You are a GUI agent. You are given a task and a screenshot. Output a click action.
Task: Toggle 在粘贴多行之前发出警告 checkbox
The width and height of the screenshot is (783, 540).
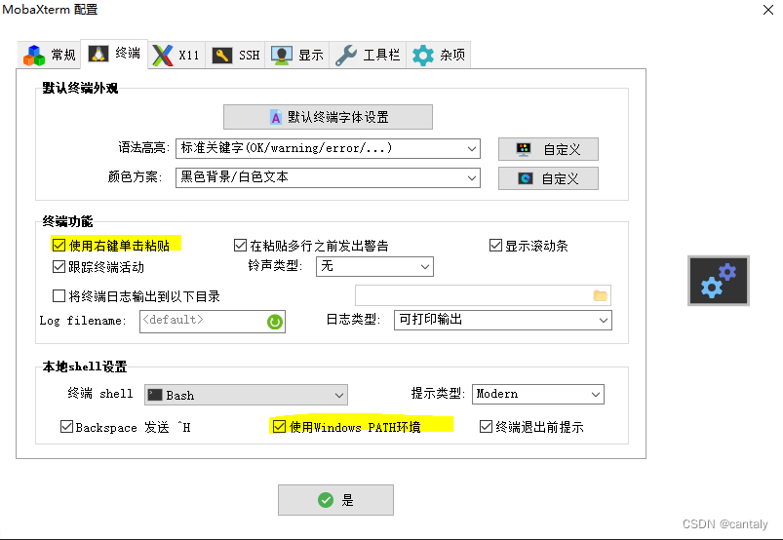(240, 245)
